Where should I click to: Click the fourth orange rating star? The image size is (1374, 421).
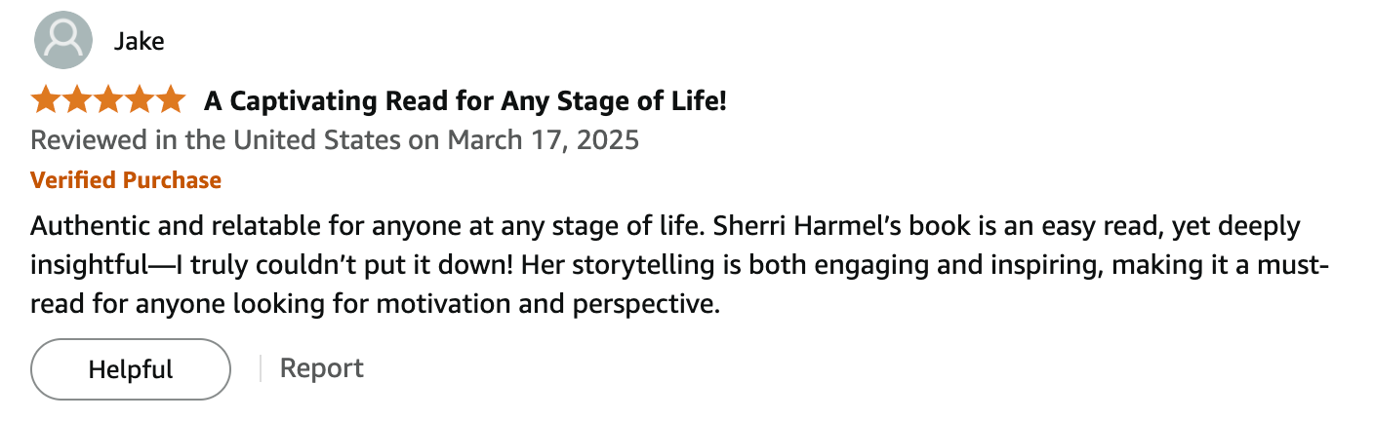tap(140, 99)
